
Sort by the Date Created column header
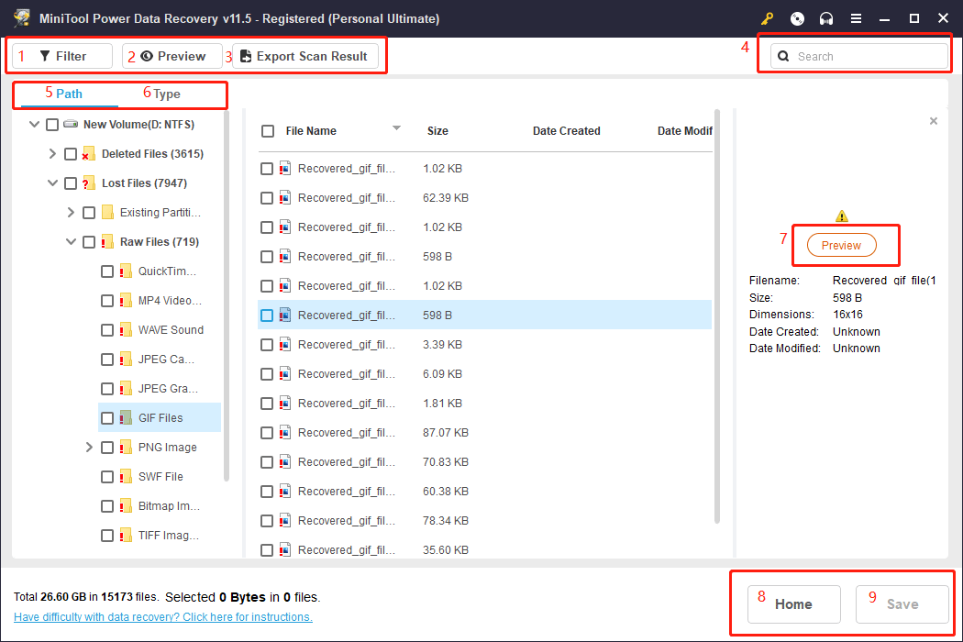tap(566, 131)
